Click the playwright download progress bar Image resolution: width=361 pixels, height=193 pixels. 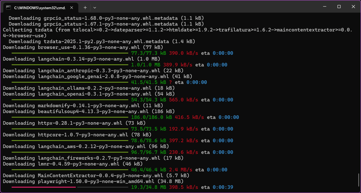pos(70,187)
